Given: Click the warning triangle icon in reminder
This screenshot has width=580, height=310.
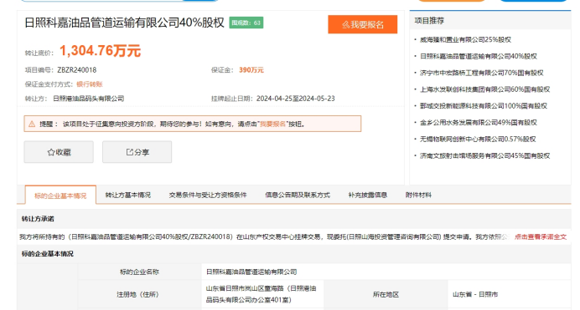Looking at the screenshot, I should tap(32, 124).
